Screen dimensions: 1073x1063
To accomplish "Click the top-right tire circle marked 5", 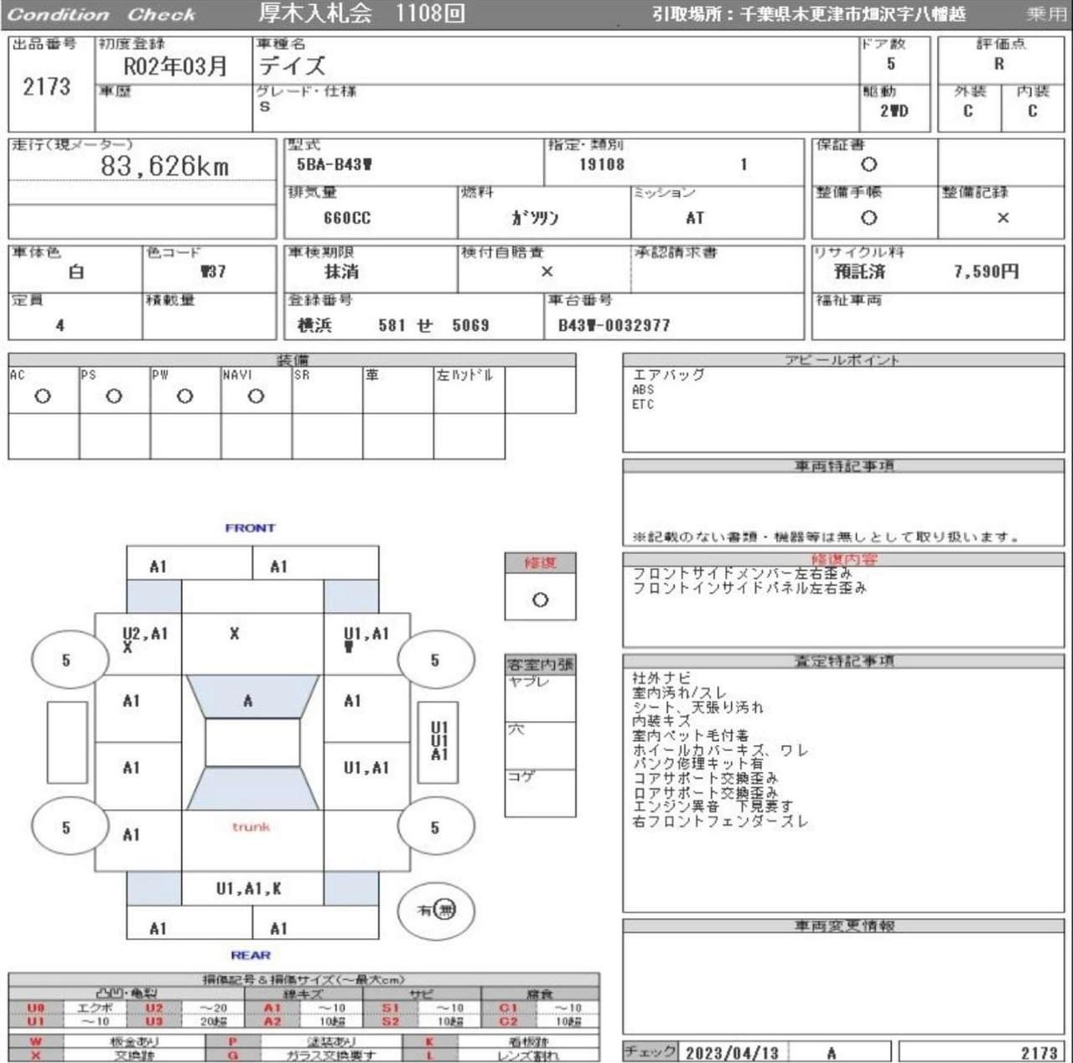I will point(435,660).
